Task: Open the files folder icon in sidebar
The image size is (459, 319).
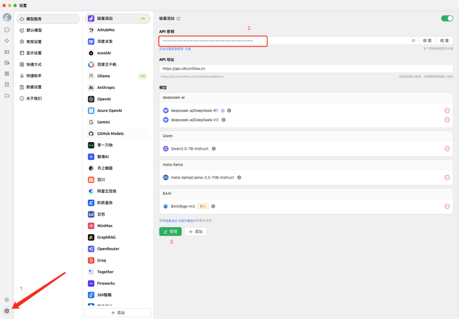Action: click(7, 96)
